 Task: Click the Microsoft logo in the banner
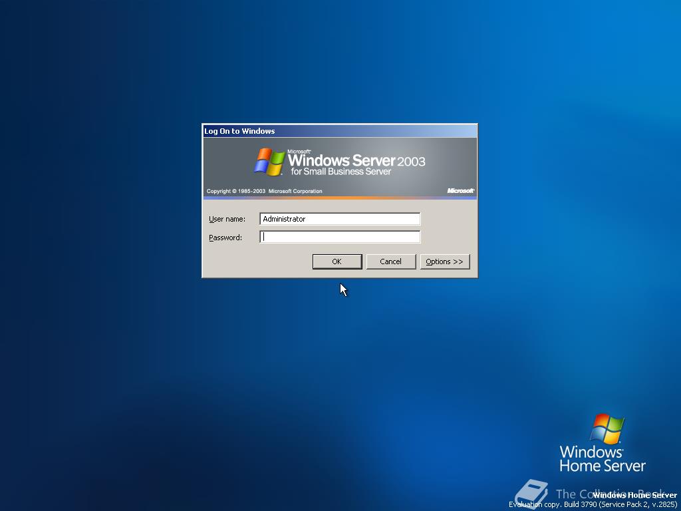coord(461,190)
